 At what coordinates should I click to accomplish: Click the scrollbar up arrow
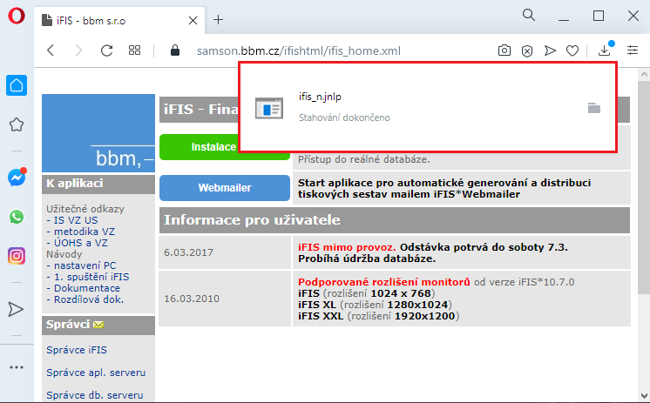644,75
